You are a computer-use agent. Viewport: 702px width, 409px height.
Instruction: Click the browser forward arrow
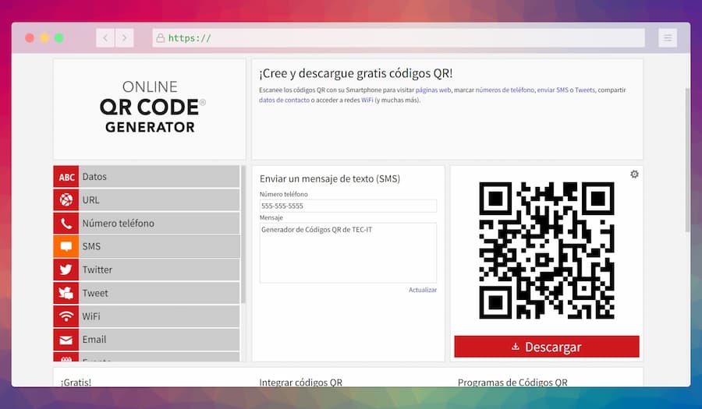pyautogui.click(x=125, y=38)
